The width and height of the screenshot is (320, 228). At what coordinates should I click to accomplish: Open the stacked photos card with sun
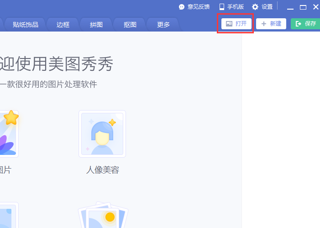(103, 215)
